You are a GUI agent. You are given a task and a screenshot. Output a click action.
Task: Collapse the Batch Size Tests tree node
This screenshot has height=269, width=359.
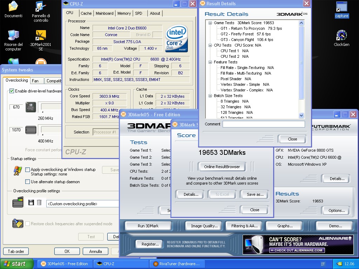pyautogui.click(x=210, y=96)
